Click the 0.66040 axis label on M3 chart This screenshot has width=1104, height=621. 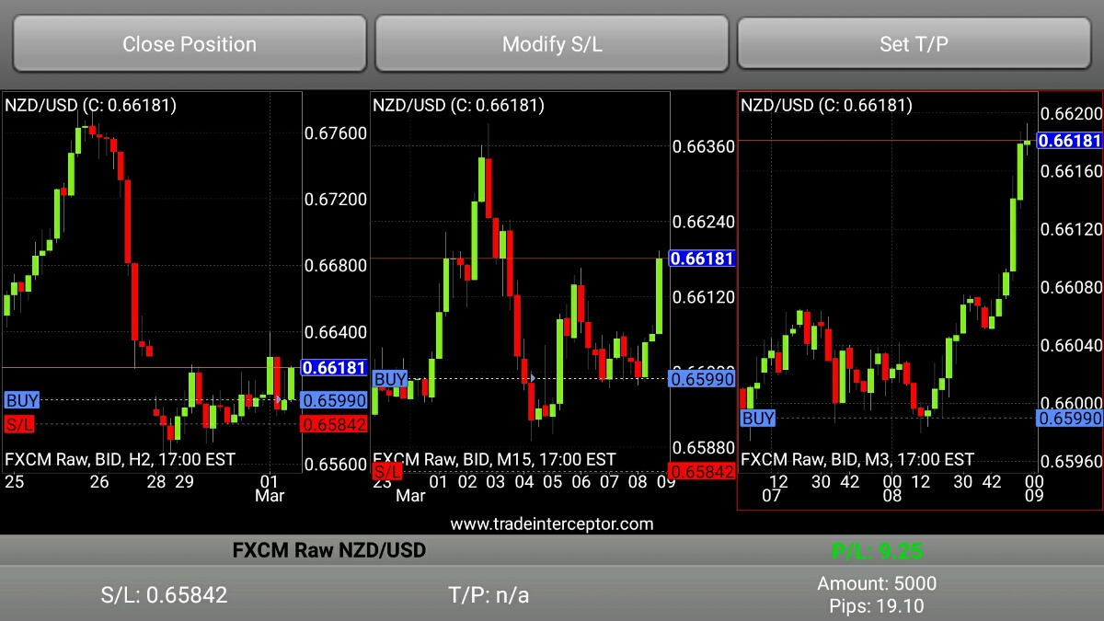(1071, 345)
